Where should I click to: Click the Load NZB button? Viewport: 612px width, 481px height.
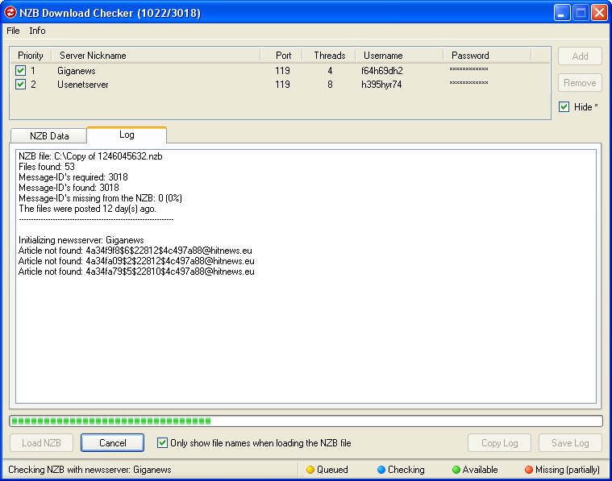coord(41,443)
